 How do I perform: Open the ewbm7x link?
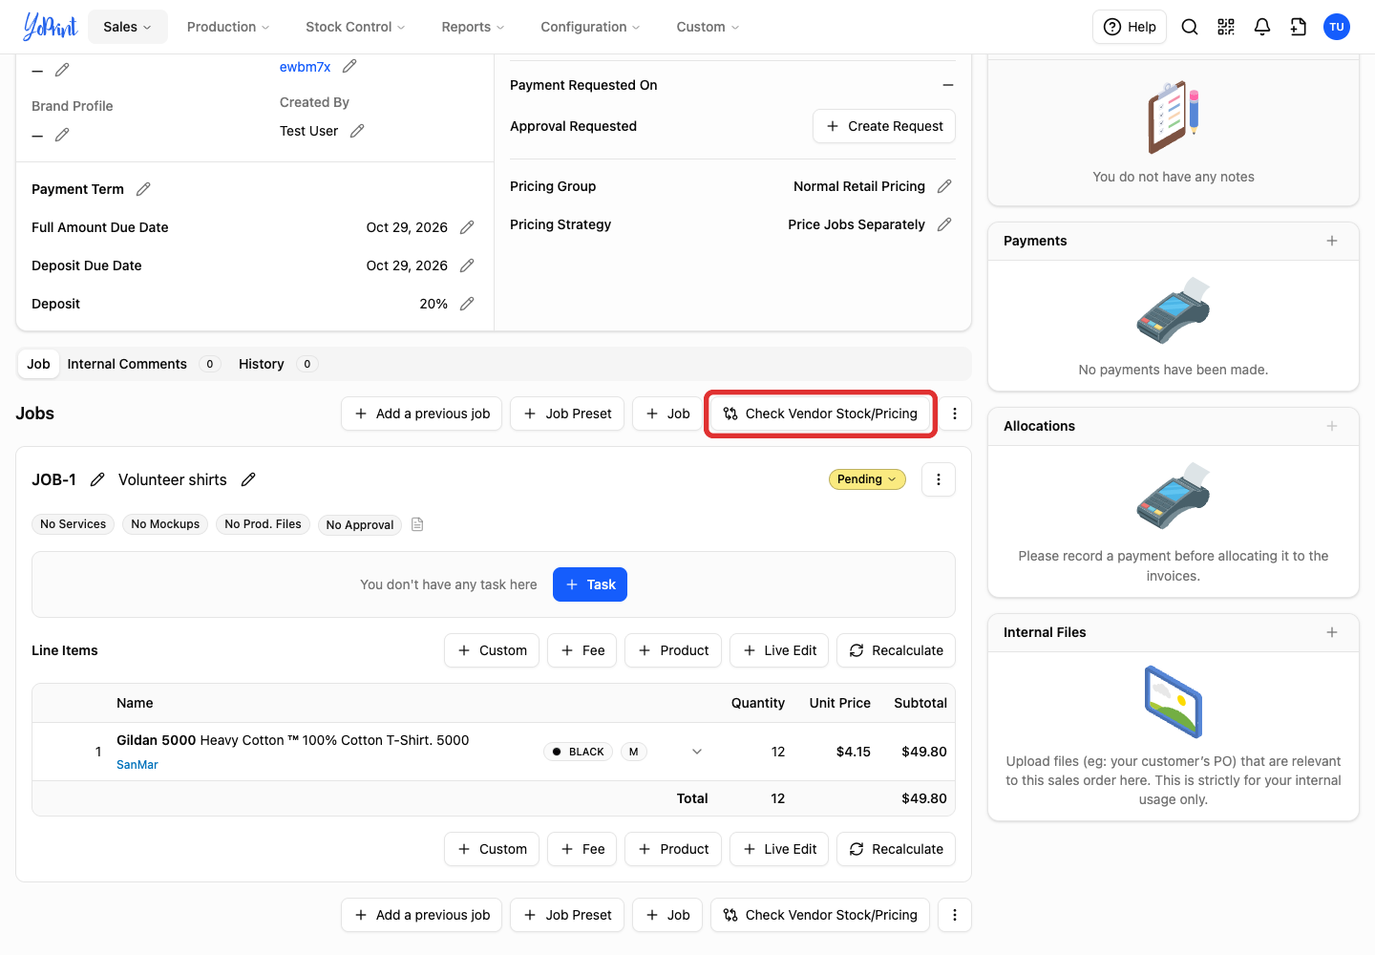pyautogui.click(x=305, y=67)
